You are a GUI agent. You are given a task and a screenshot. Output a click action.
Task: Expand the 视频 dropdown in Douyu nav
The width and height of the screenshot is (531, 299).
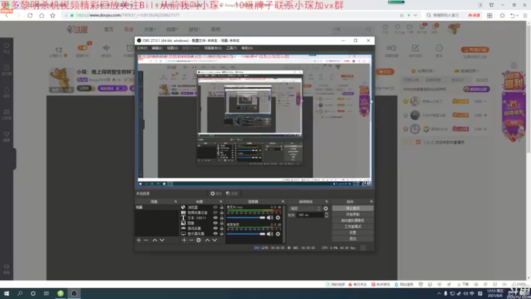tap(173, 29)
